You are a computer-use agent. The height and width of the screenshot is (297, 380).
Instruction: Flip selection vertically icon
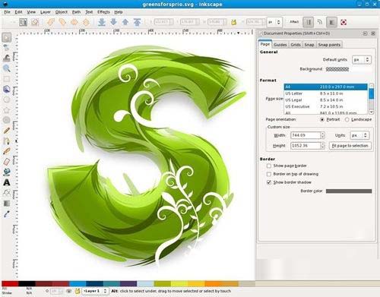pyautogui.click(x=86, y=22)
